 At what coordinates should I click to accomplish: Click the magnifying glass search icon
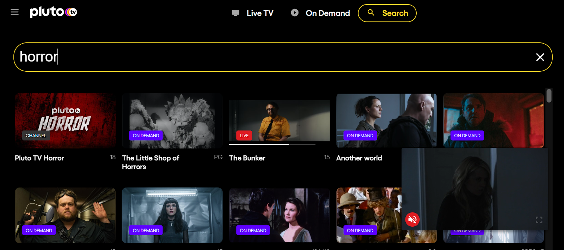click(371, 13)
